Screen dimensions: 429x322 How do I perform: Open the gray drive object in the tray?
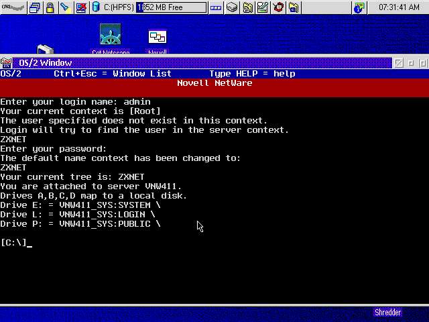(232, 7)
